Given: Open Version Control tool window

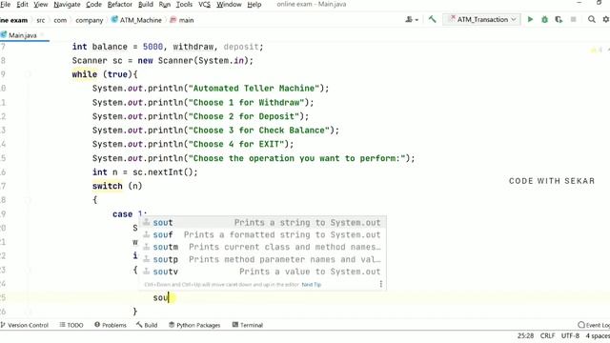Looking at the screenshot, I should click(25, 325).
